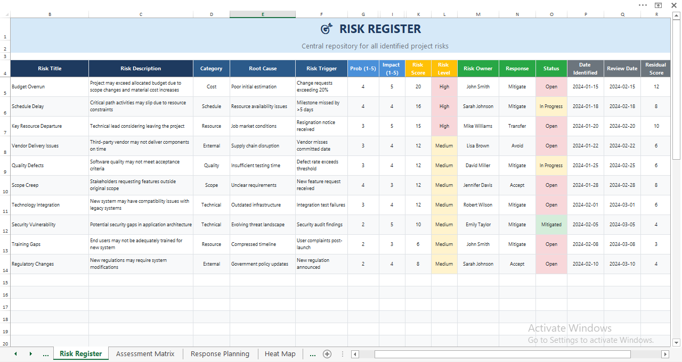The image size is (682, 362).
Task: Click the vertical scrollbar up arrow
Action: 677,15
